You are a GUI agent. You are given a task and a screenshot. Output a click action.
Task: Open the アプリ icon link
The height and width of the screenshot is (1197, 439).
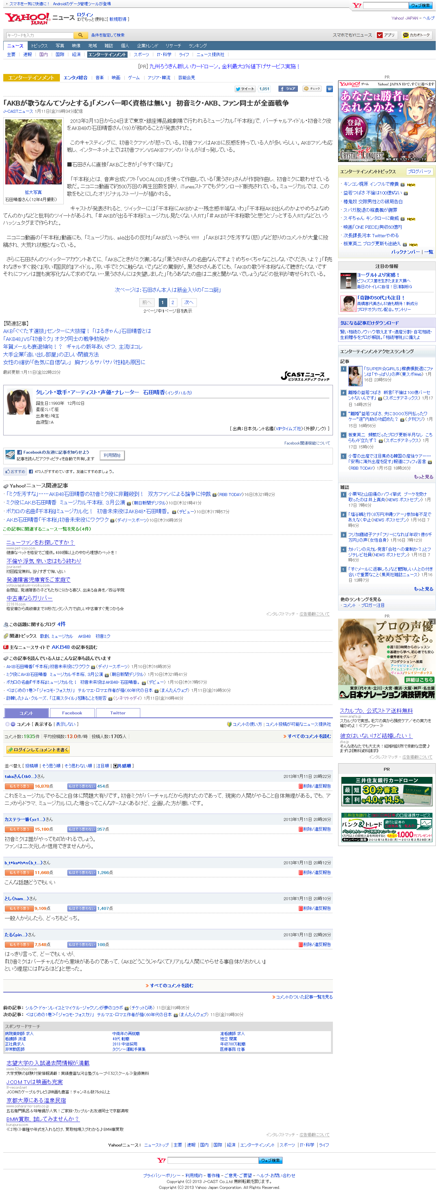coord(386,35)
